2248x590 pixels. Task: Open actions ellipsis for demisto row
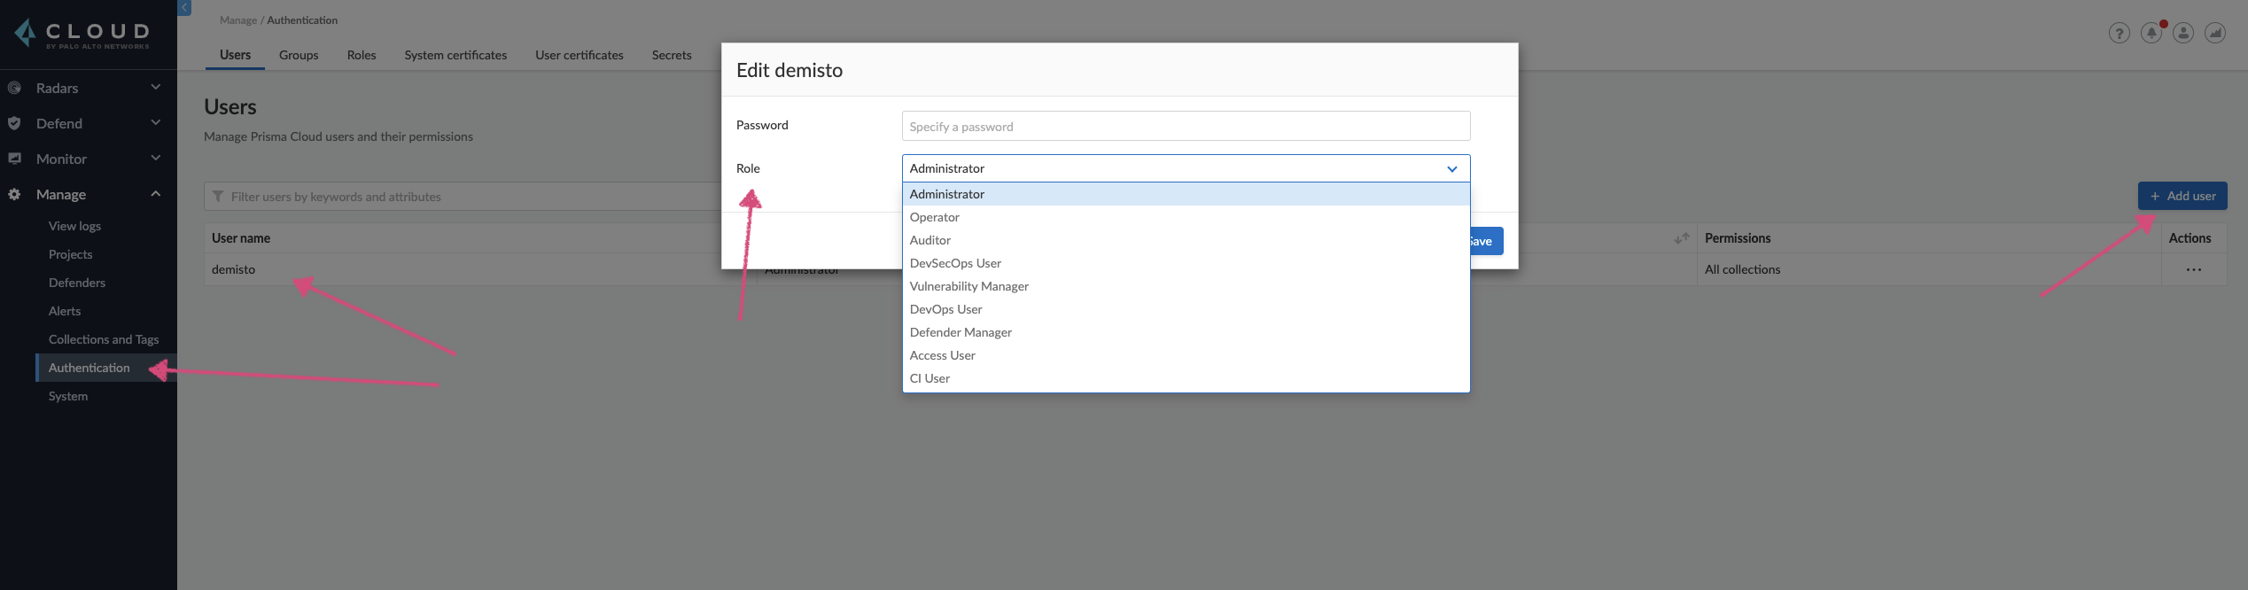2194,269
